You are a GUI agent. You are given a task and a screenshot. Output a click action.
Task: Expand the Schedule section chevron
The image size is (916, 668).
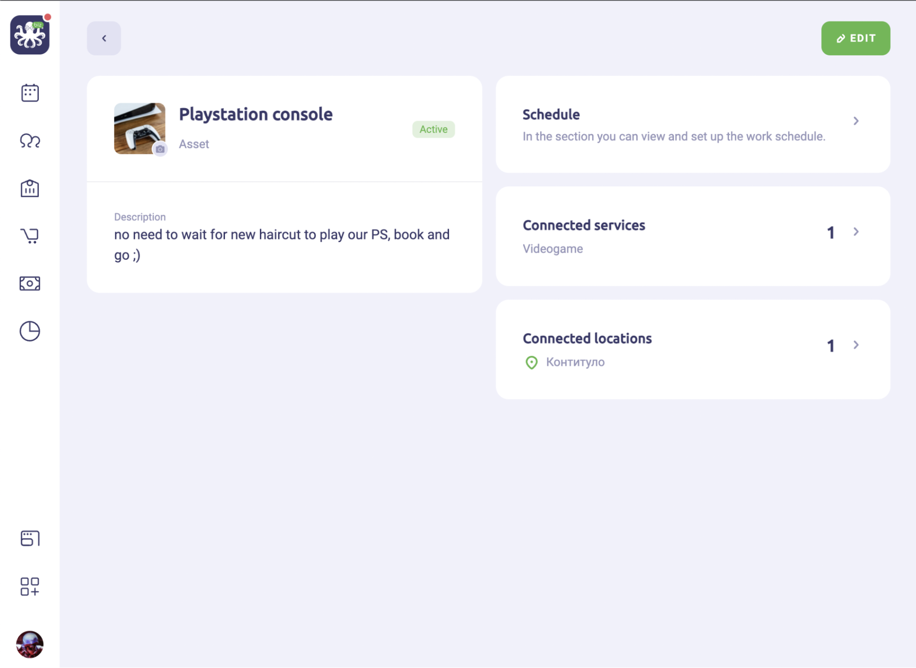(x=856, y=121)
